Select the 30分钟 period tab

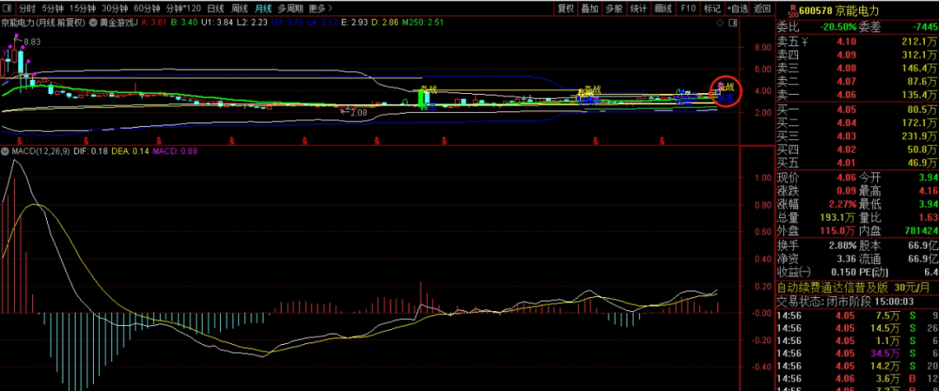tap(115, 9)
